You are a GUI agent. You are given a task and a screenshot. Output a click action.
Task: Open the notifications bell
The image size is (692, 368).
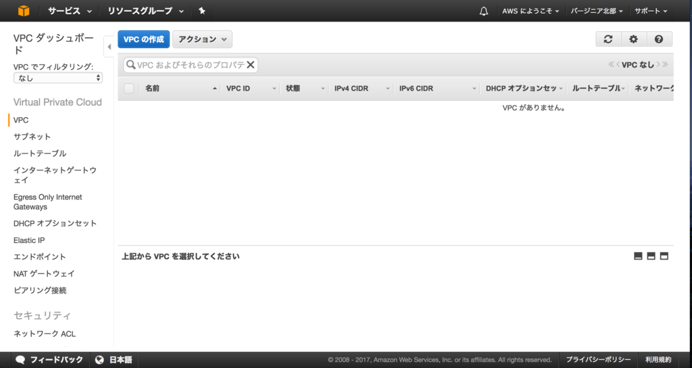point(484,11)
